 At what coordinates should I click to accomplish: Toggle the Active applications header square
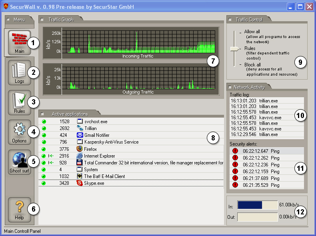click(x=42, y=114)
